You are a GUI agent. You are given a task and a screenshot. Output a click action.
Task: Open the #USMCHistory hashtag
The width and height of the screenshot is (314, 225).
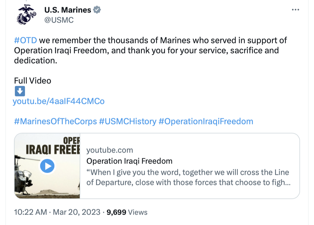coord(128,121)
